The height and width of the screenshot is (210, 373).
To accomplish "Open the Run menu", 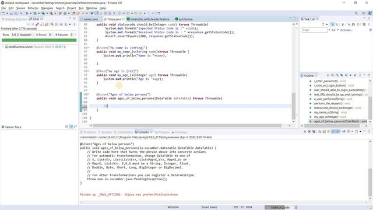I will 81,8.
